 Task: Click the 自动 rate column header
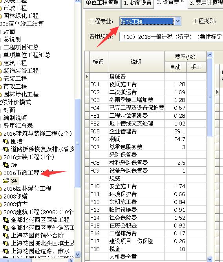[x=175, y=67]
